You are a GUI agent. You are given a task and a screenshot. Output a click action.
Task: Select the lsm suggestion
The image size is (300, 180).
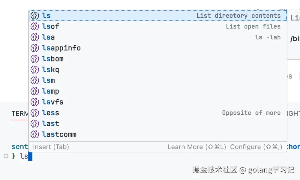point(158,80)
